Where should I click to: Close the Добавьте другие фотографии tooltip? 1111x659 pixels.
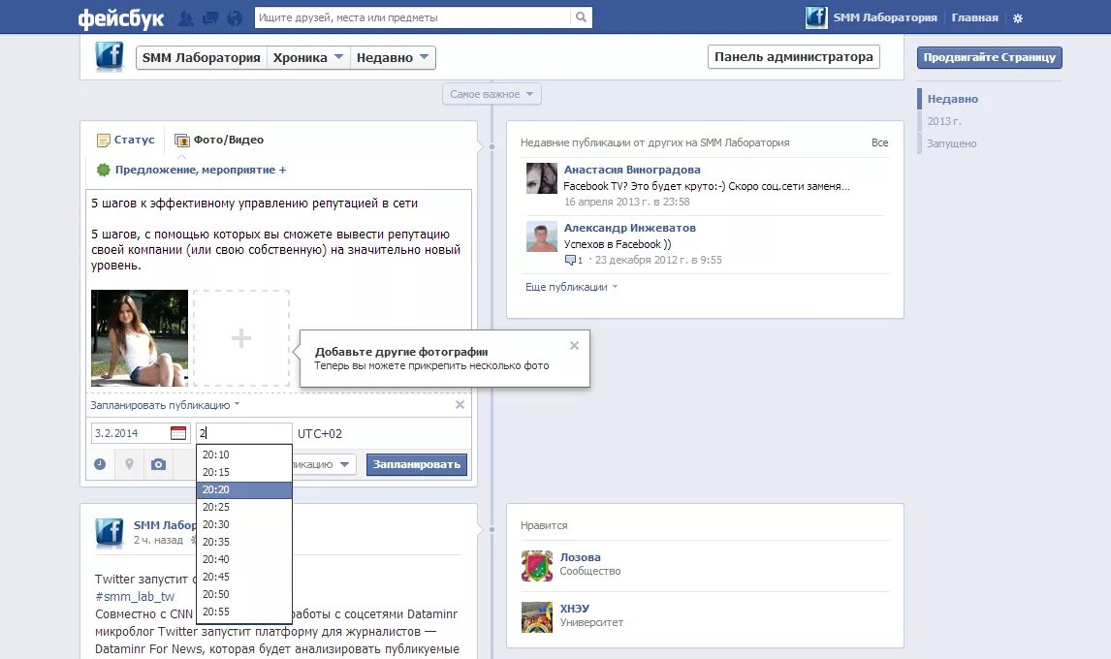[x=574, y=345]
